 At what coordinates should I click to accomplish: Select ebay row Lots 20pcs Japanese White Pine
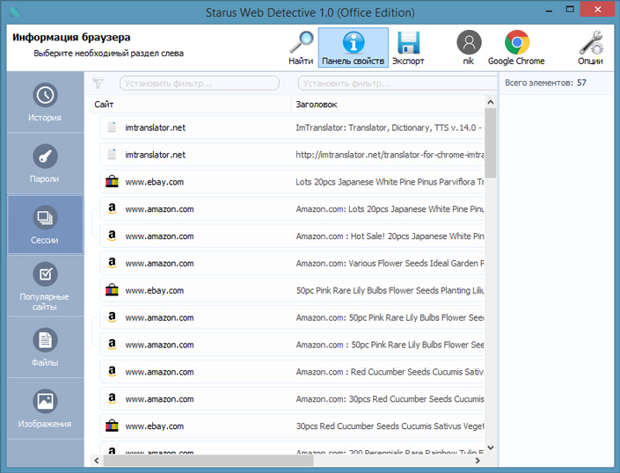pos(292,182)
